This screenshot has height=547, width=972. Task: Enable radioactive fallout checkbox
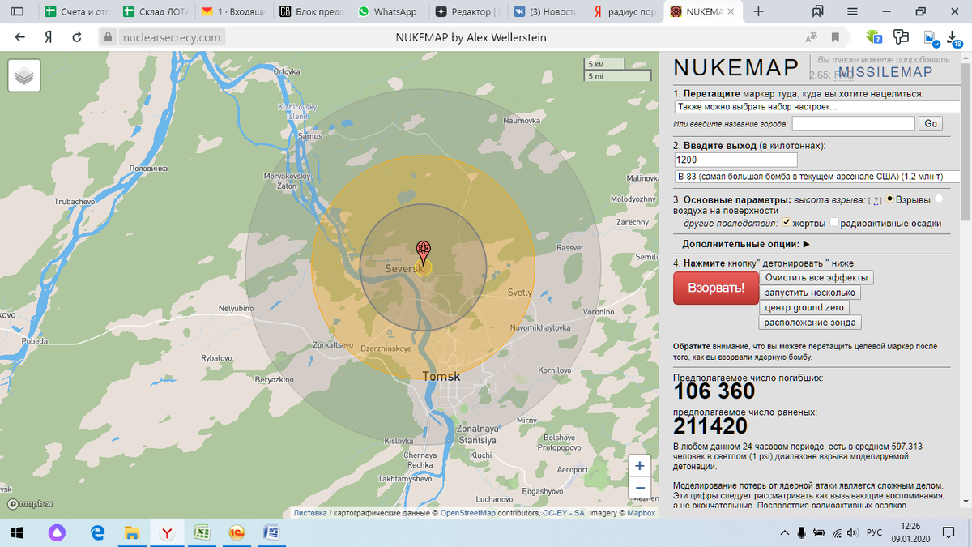tap(833, 223)
